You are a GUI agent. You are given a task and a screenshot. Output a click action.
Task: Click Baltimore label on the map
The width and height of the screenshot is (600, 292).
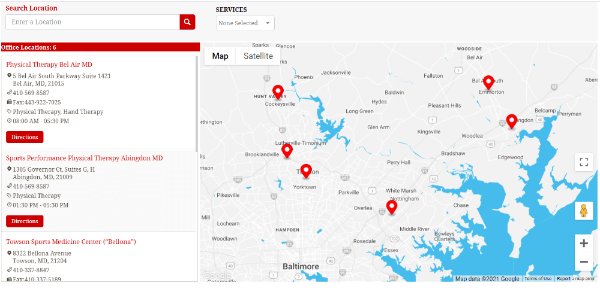tap(301, 266)
